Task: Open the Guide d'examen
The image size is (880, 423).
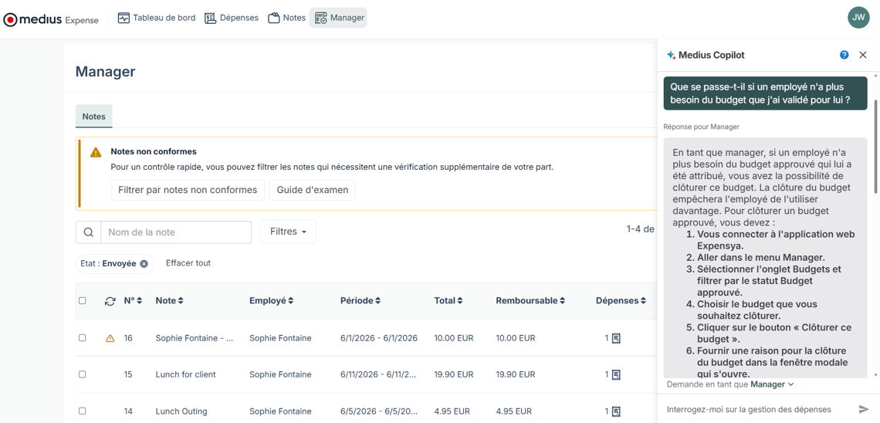Action: pyautogui.click(x=313, y=190)
